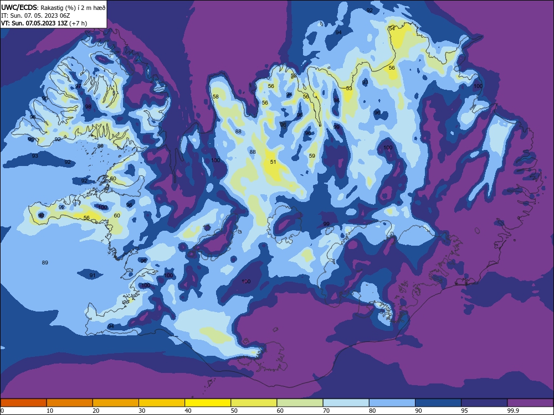
Task: Select the dark blue 90–95 legend swatch
Action: tap(438, 403)
